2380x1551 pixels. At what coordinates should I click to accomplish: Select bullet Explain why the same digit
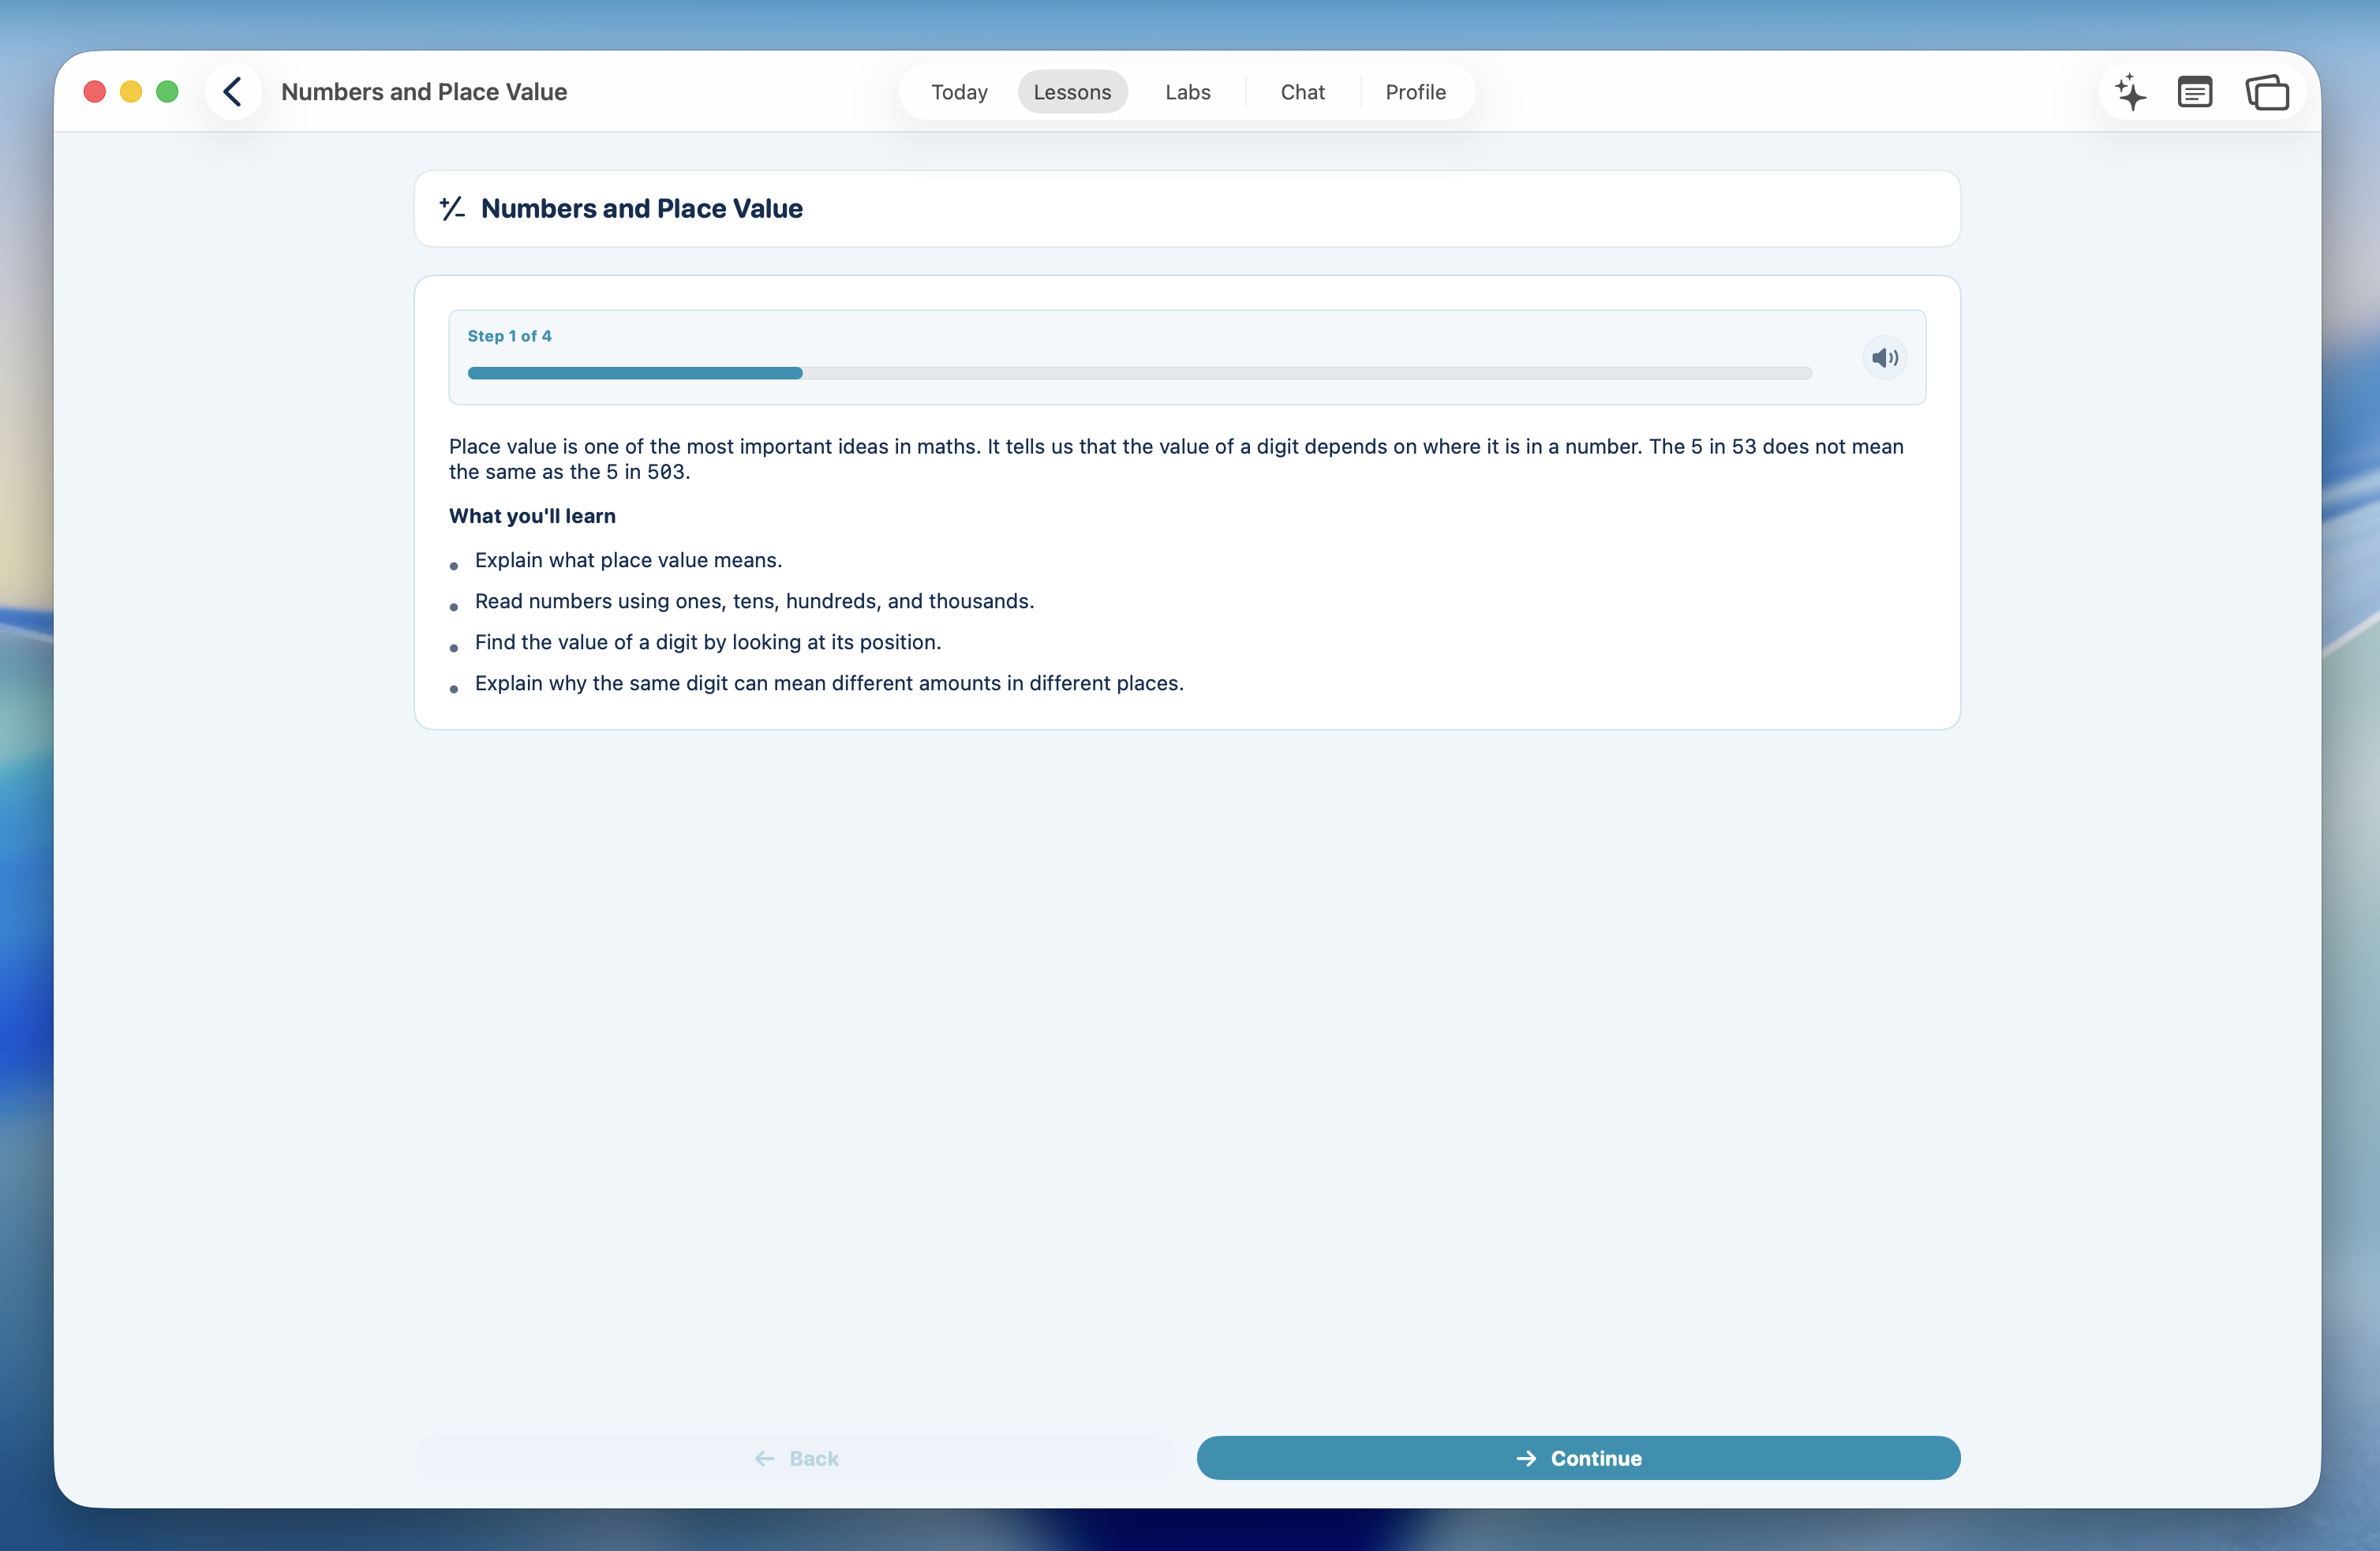829,683
